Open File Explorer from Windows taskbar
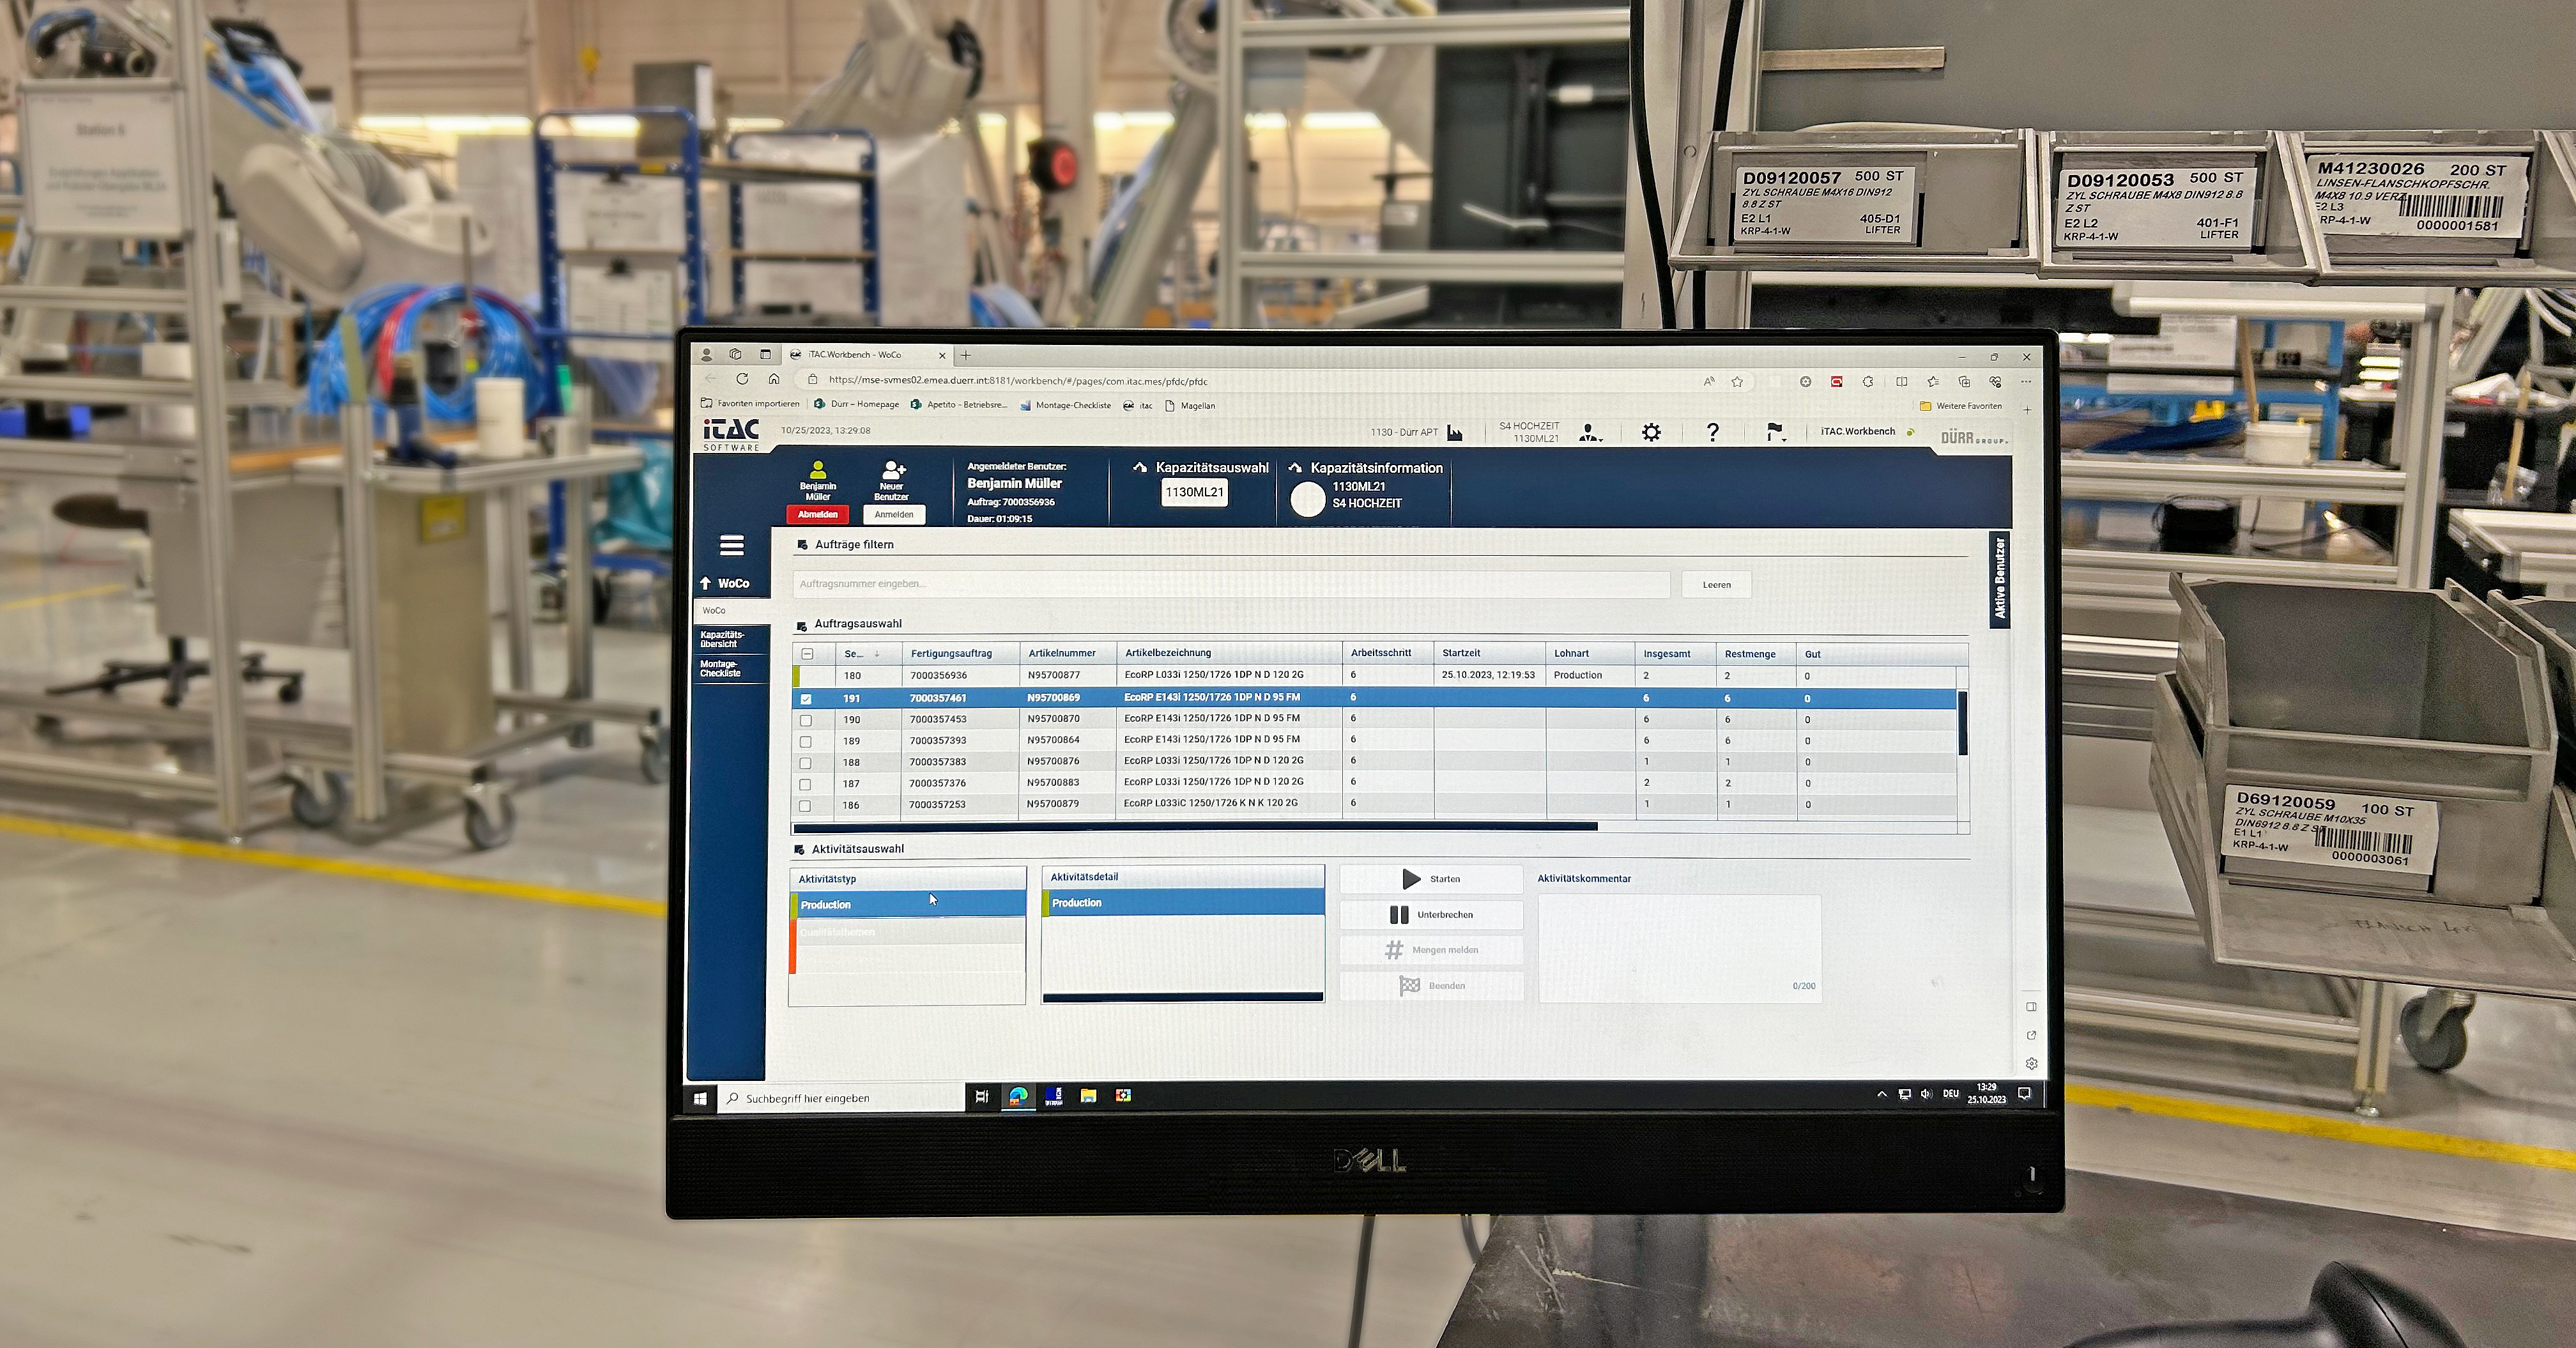Viewport: 2576px width, 1348px height. [x=1088, y=1096]
